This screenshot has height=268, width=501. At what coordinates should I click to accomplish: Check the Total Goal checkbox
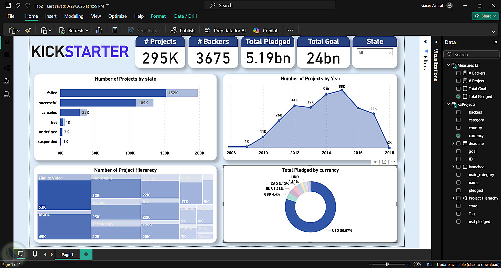coord(458,89)
